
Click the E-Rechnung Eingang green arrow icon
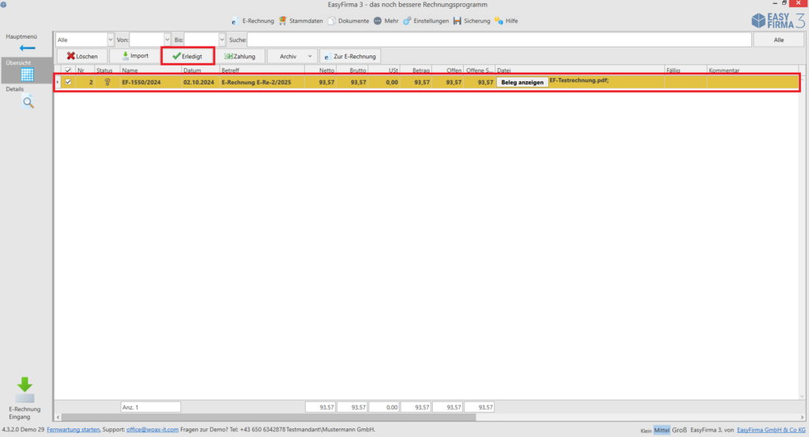(24, 385)
